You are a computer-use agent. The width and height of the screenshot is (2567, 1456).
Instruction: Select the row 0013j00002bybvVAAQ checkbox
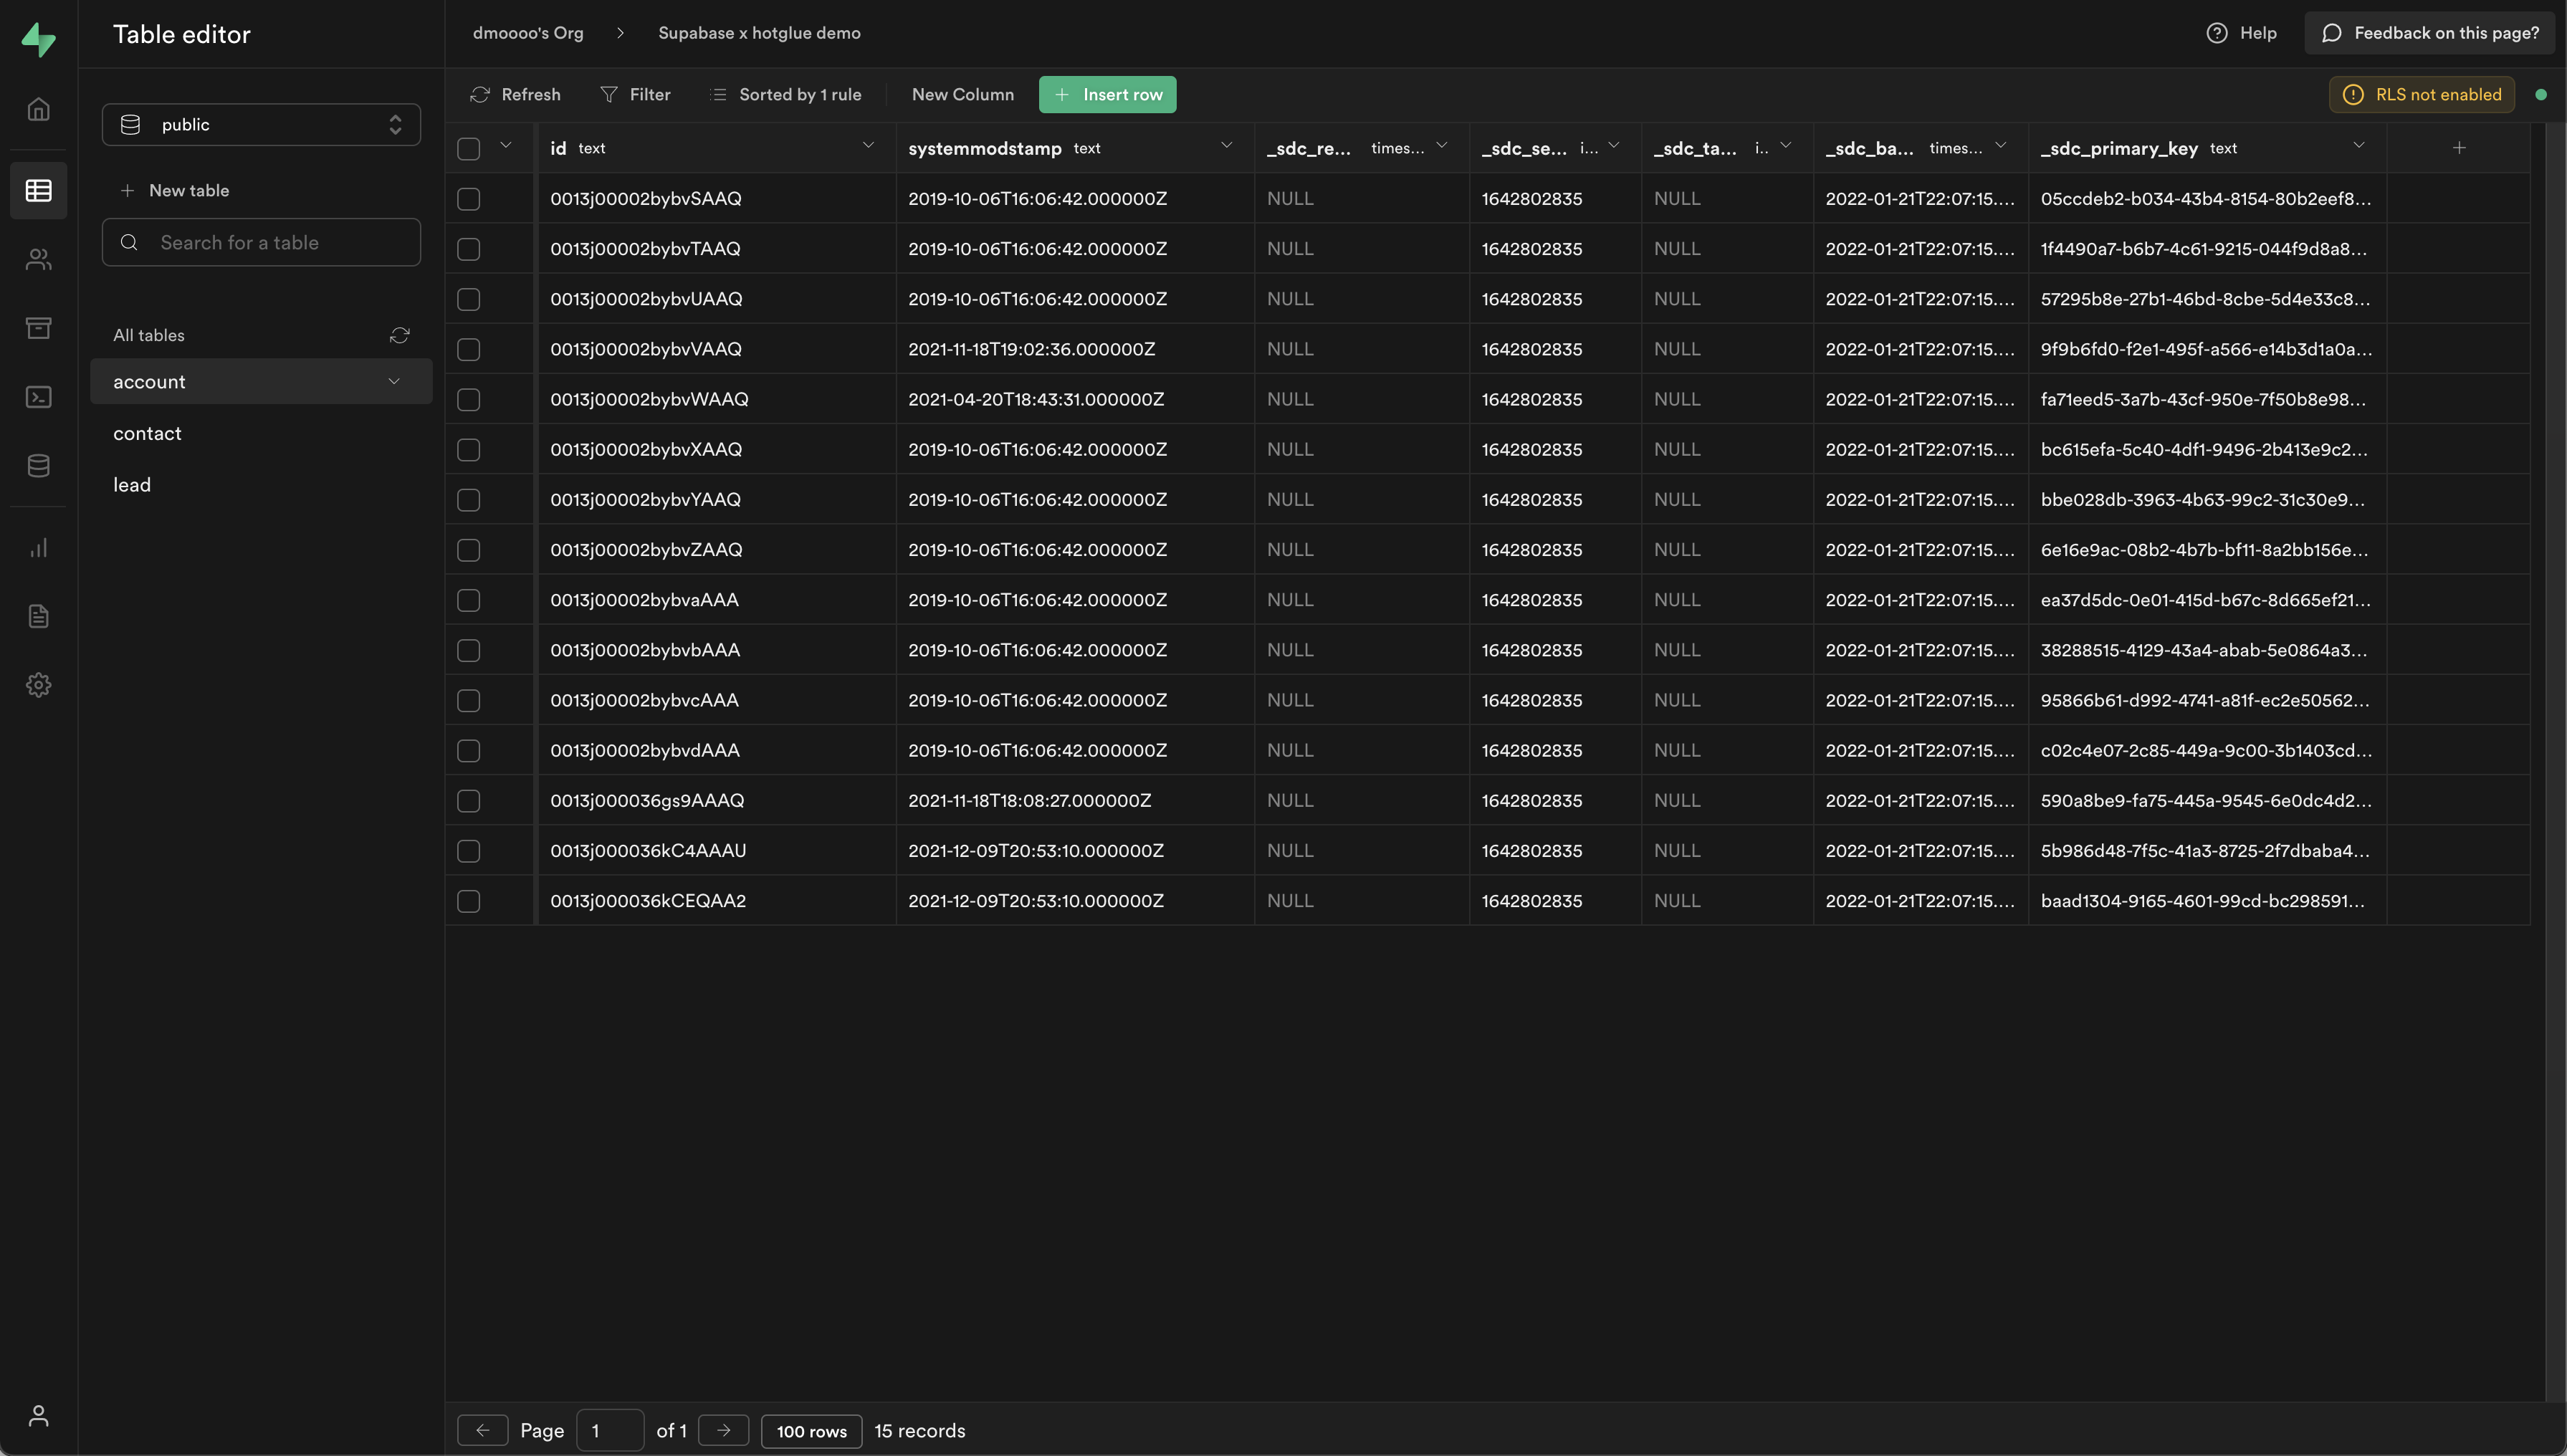click(469, 349)
